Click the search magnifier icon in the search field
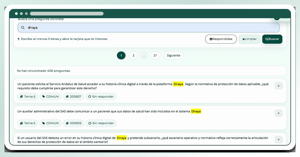This screenshot has width=300, height=157. pyautogui.click(x=23, y=28)
